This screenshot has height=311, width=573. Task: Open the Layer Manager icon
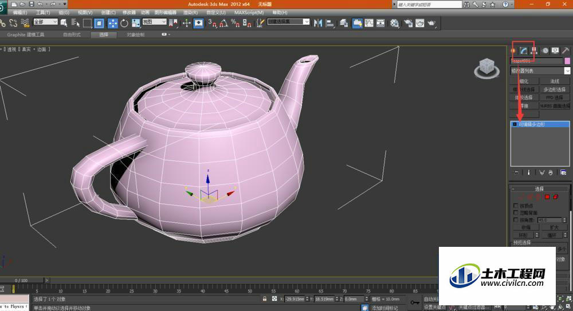[344, 23]
